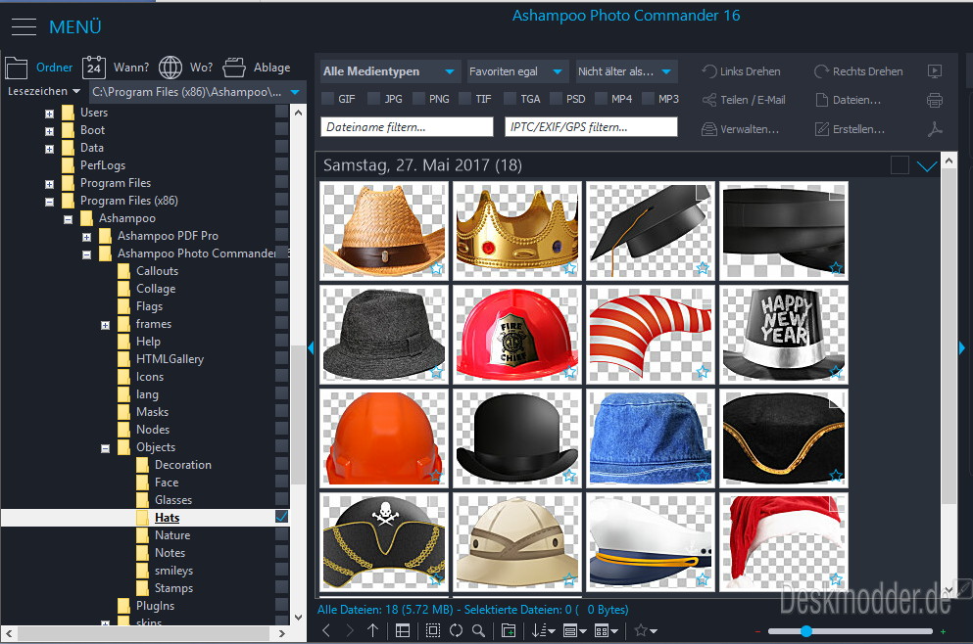The image size is (973, 644).
Task: Open the hamburger MENÜ icon
Action: [x=24, y=26]
